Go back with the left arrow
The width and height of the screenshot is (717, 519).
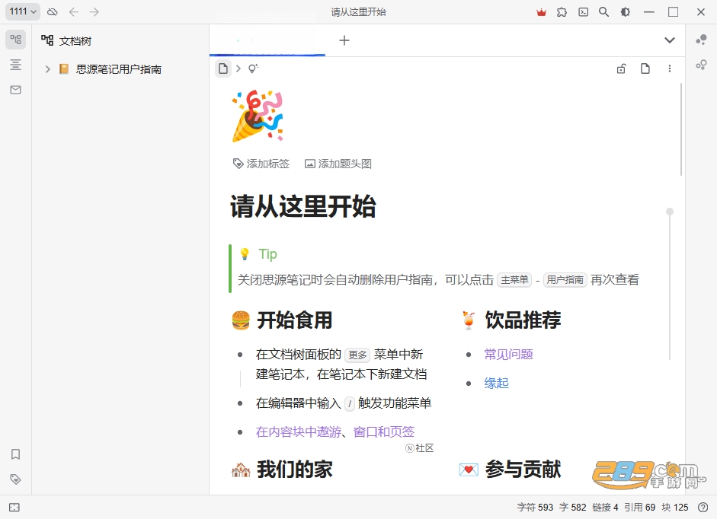[x=74, y=12]
